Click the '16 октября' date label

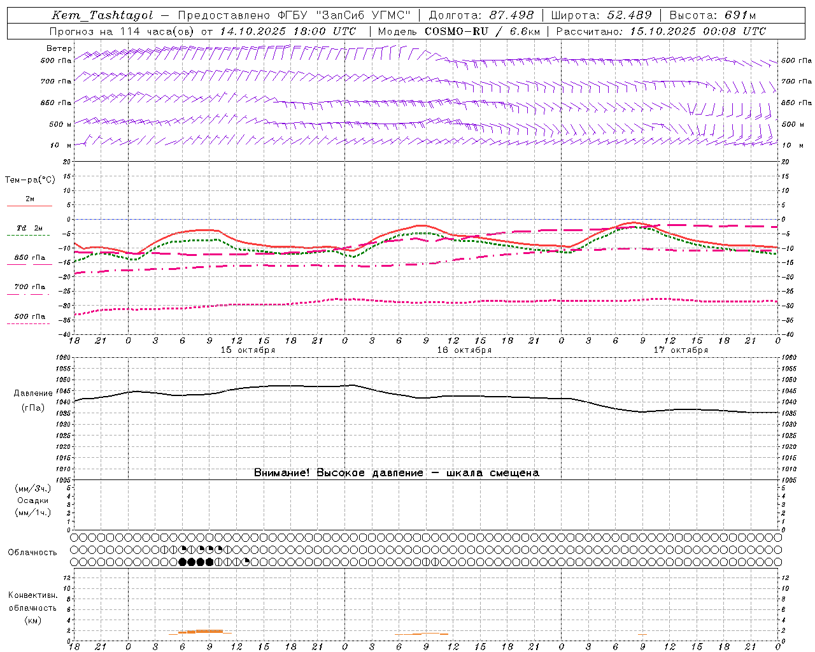tap(464, 350)
